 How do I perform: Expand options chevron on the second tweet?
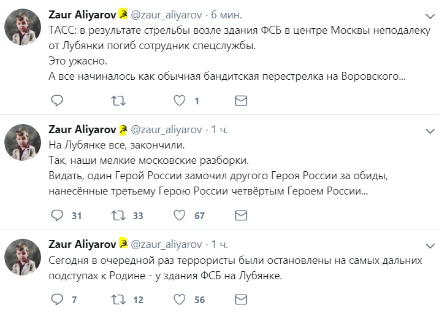[x=430, y=131]
